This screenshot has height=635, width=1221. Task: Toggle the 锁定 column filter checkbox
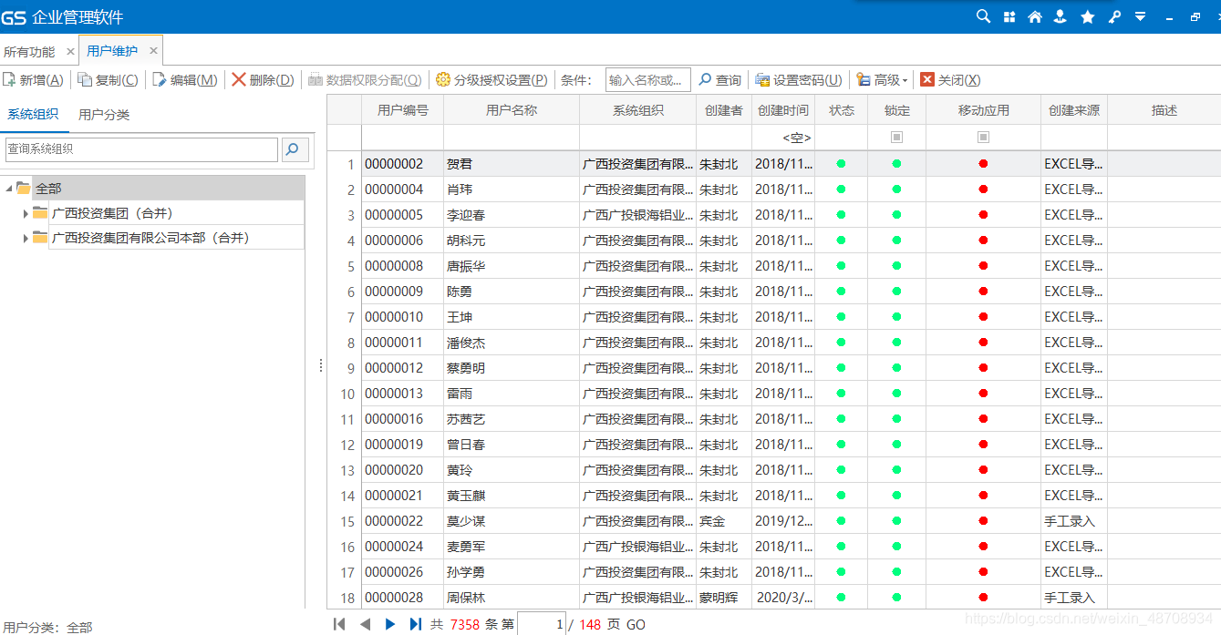pos(897,137)
